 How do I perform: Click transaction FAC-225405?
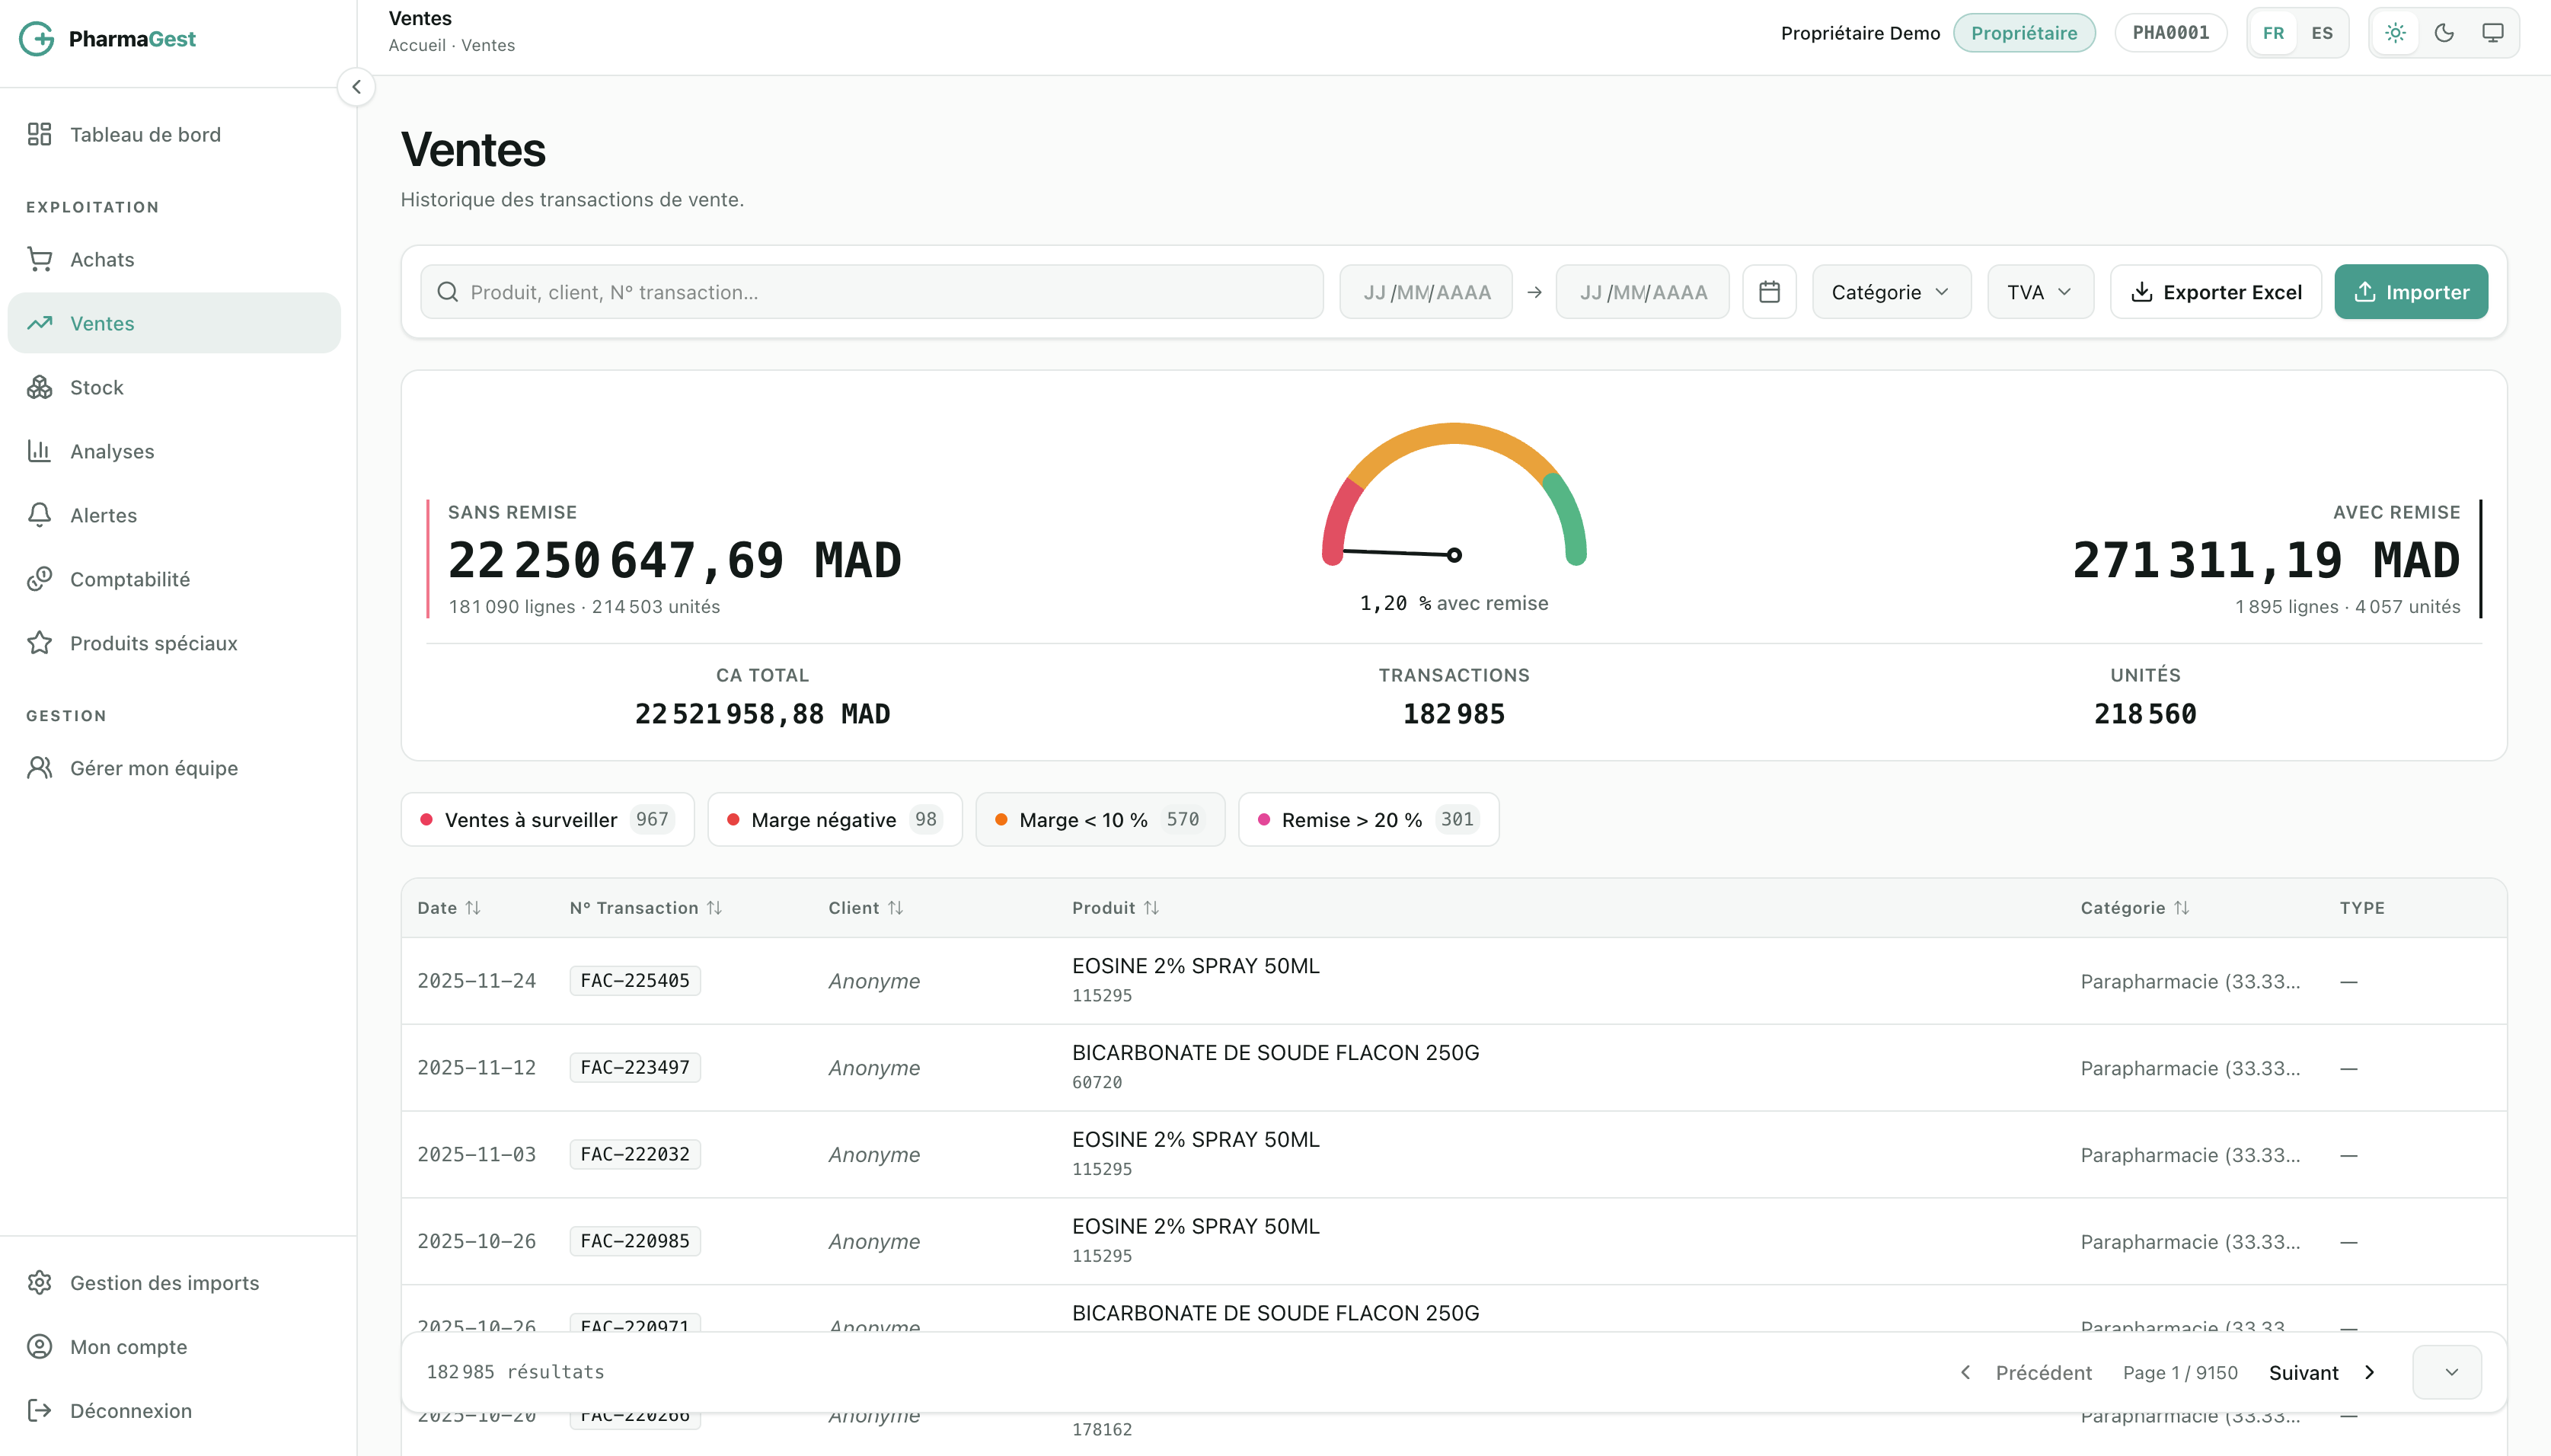pyautogui.click(x=635, y=981)
